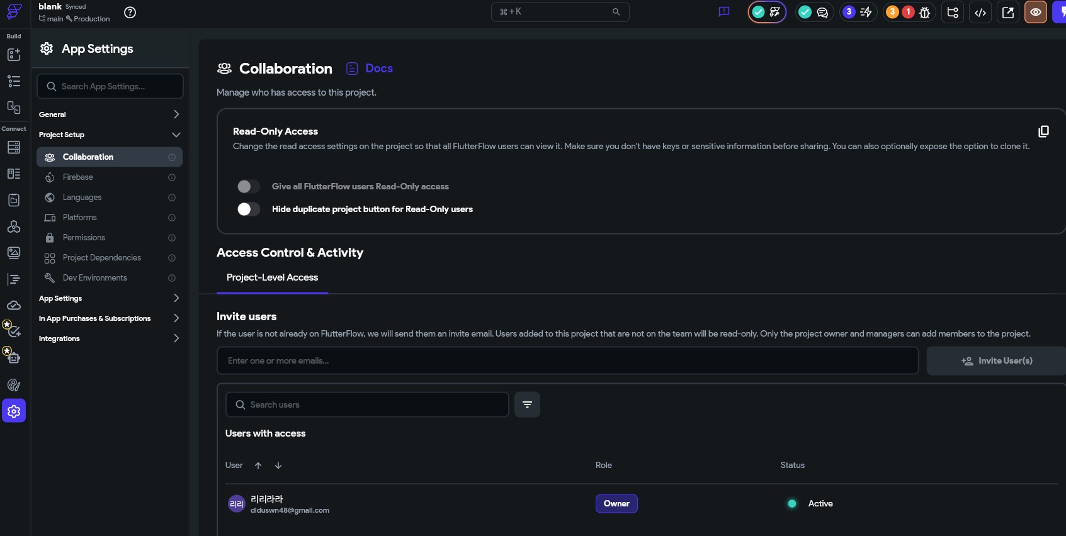Switch to the Project-Level Access tab
Image resolution: width=1066 pixels, height=536 pixels.
click(272, 277)
